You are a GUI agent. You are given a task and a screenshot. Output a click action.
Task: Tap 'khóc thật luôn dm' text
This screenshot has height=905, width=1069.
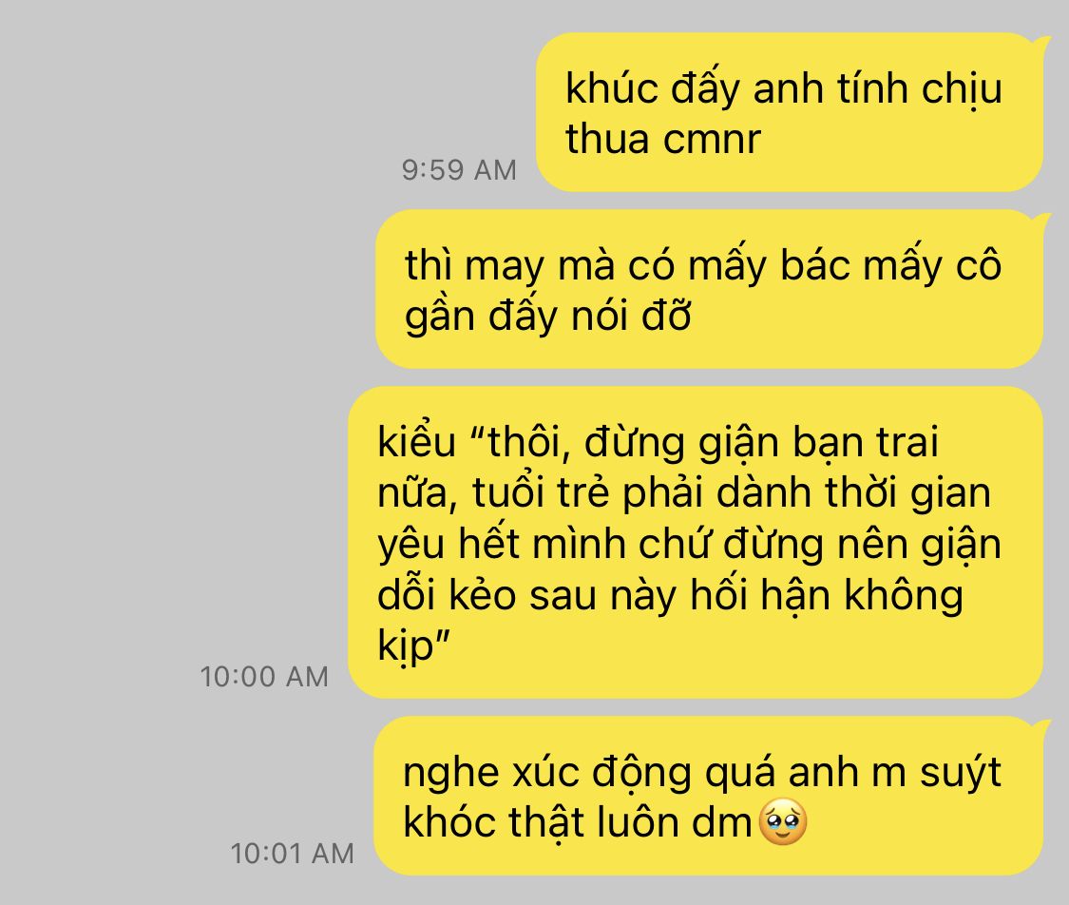click(578, 821)
